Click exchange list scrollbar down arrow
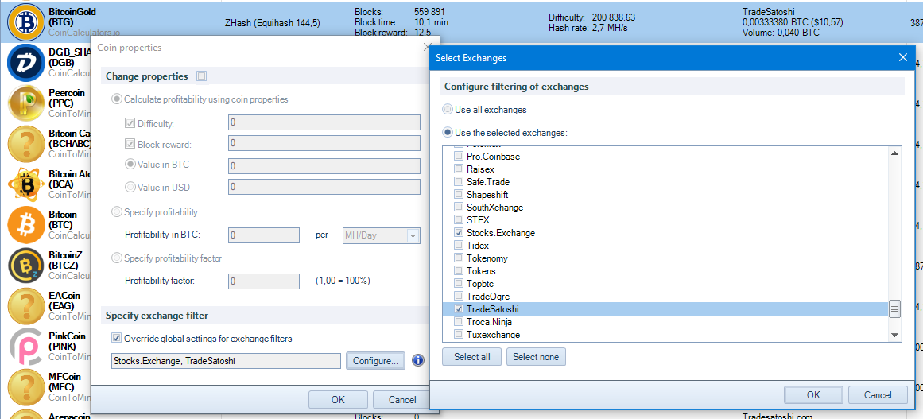Viewport: 923px width, 419px height. pos(894,335)
